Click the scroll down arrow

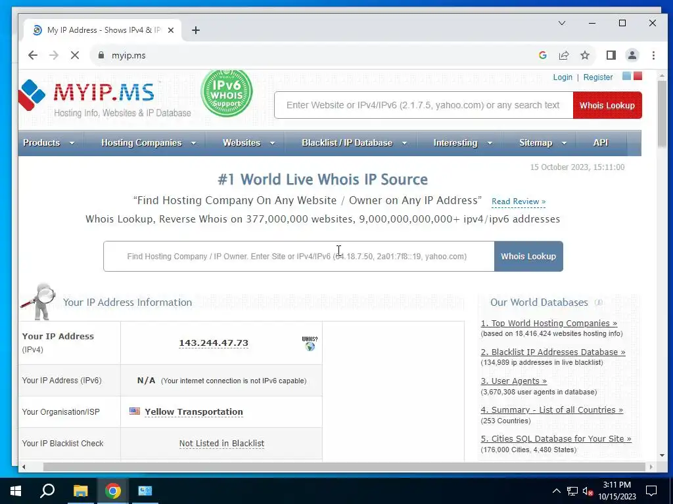pyautogui.click(x=662, y=455)
